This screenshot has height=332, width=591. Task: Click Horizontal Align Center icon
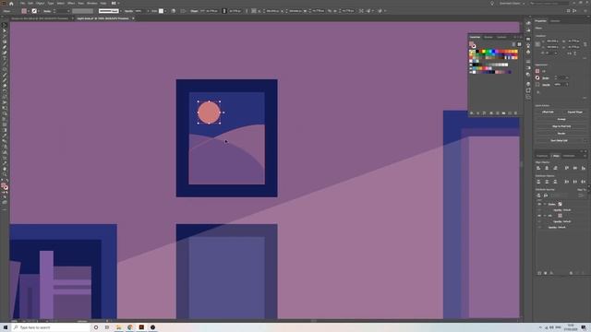[x=547, y=168]
